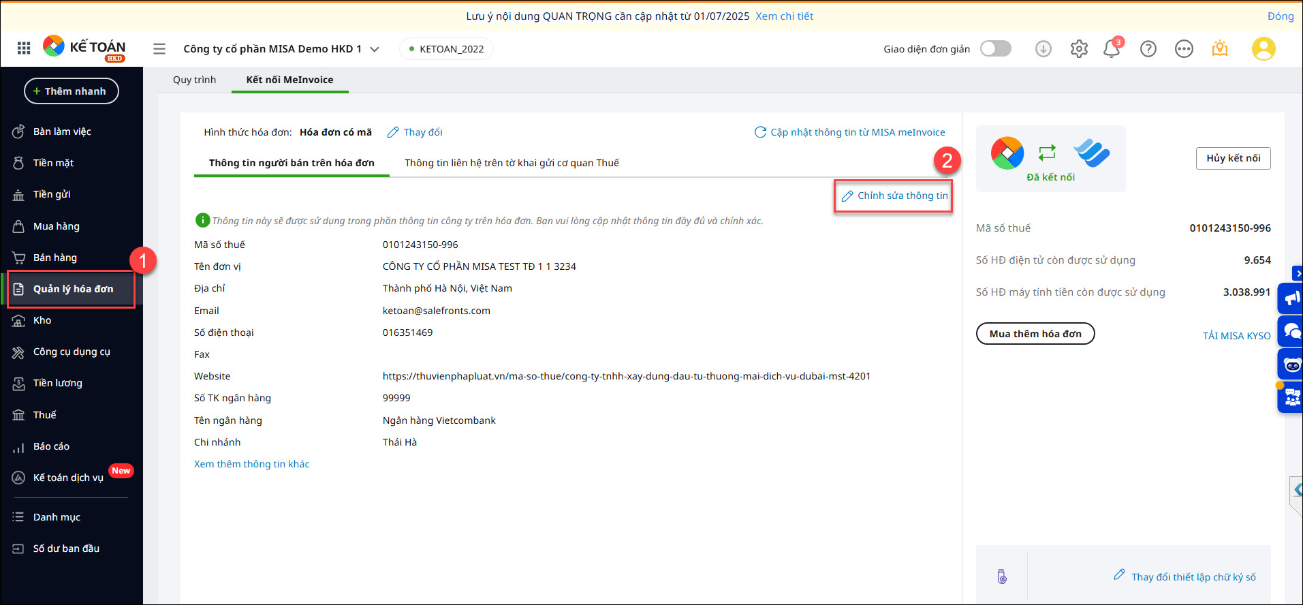Open Công cụ dụng cụ module
1303x605 pixels.
click(x=72, y=352)
